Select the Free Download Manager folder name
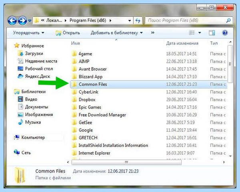The image size is (240, 192). tap(102, 115)
